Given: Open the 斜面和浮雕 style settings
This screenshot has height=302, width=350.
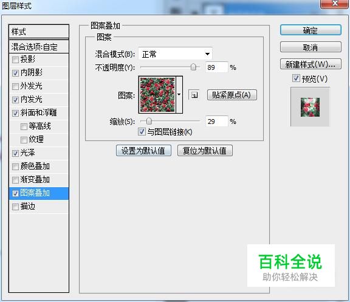Looking at the screenshot, I should tap(39, 113).
